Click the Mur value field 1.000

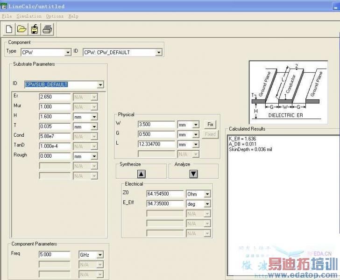coord(55,106)
